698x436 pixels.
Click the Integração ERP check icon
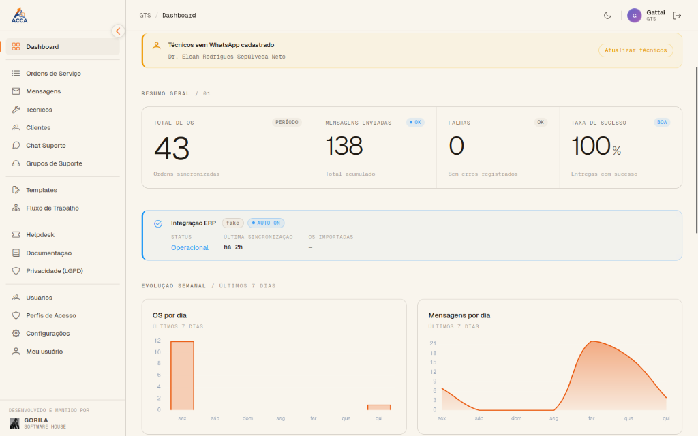pos(158,223)
